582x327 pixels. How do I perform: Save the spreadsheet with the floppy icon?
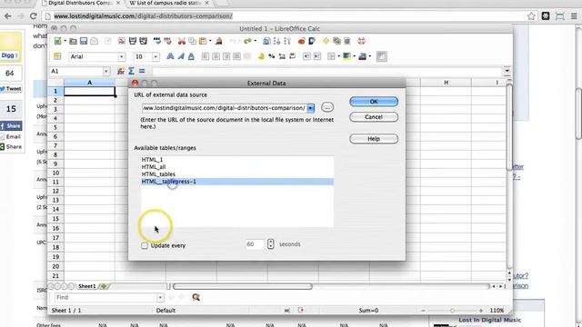[84, 41]
